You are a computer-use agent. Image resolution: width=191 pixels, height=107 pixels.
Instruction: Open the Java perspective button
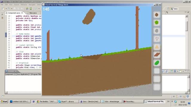coord(174,9)
